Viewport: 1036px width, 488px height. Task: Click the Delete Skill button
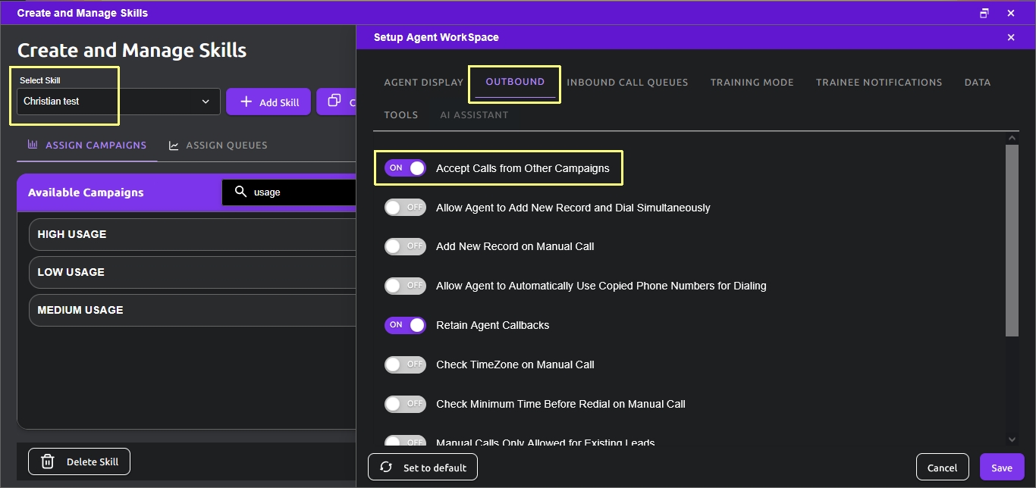point(79,461)
